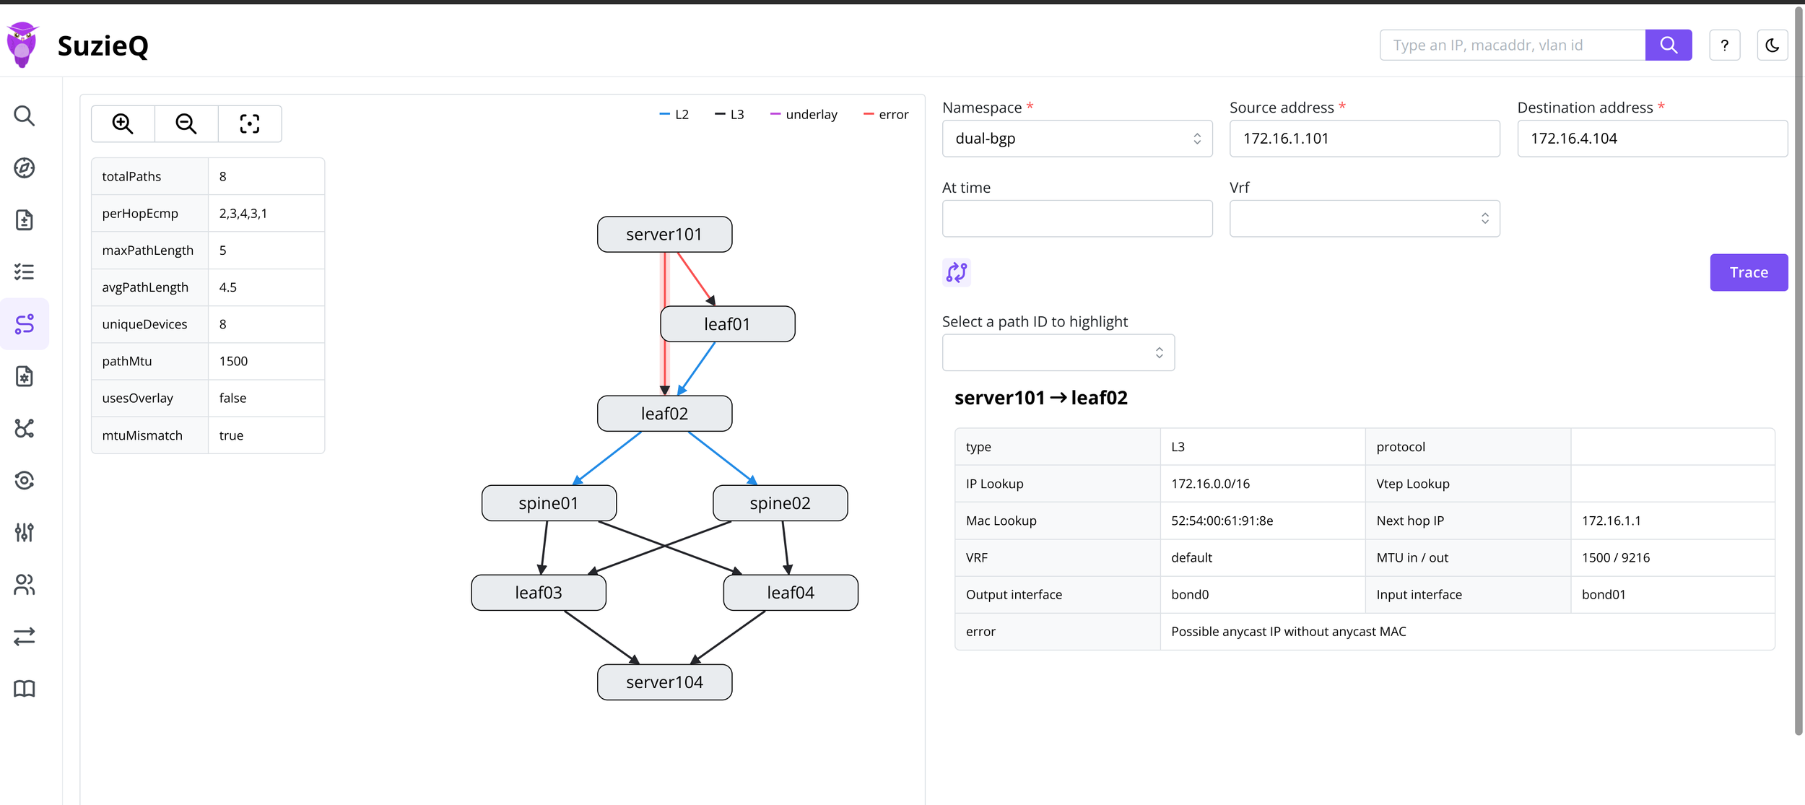Click the zoom in magnifier button

click(123, 124)
